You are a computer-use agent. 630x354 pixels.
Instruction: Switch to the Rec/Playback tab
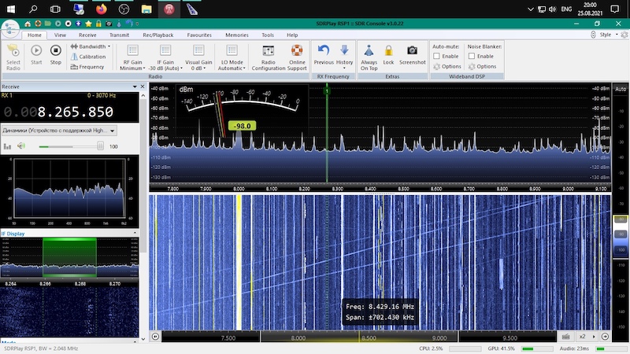click(157, 35)
